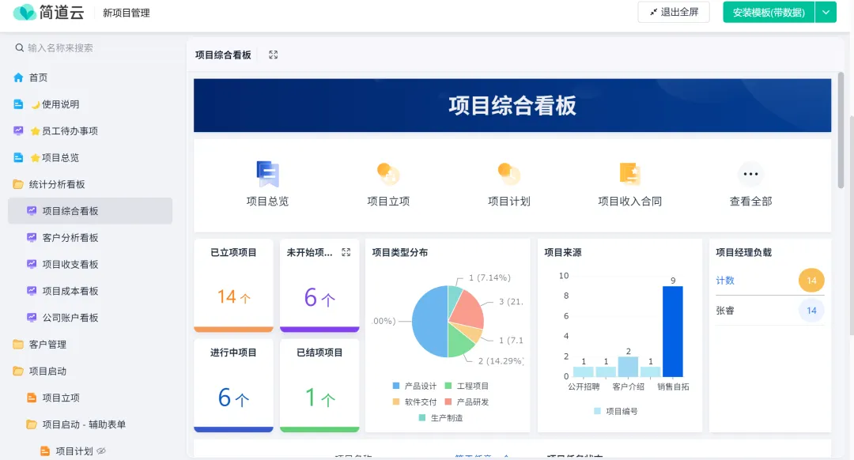
Task: Open the 项目总览 shortcut icon in dashboard
Action: click(x=267, y=174)
